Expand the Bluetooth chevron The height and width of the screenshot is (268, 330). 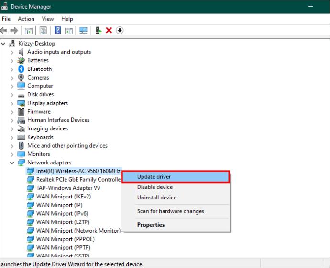[x=12, y=69]
